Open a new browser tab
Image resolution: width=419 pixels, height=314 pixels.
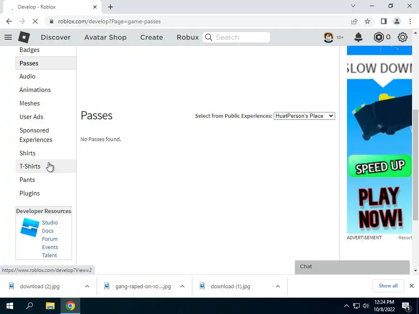coord(110,7)
